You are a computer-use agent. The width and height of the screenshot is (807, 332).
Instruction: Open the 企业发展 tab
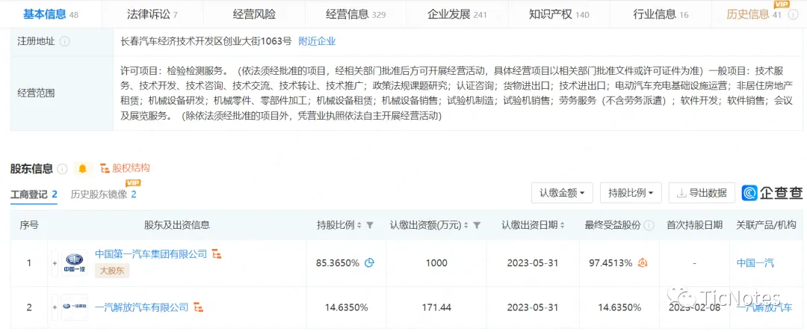tap(457, 14)
